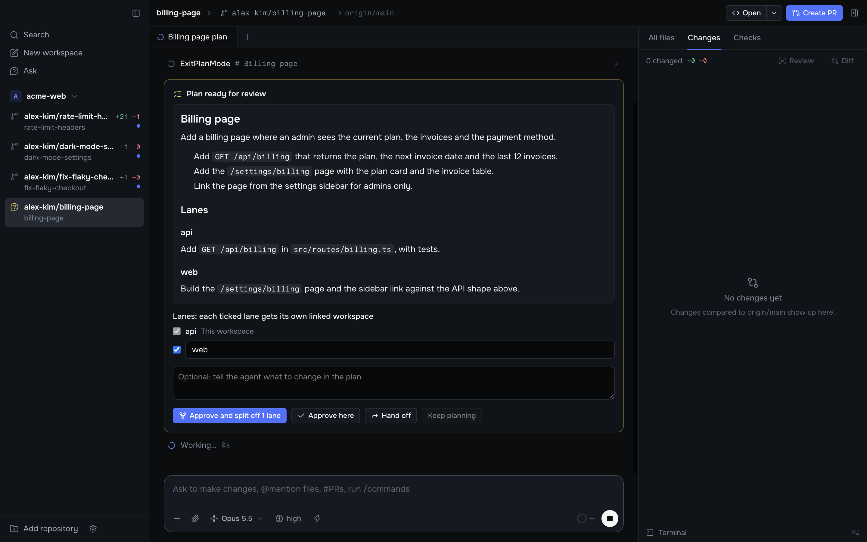Click Approve and split off 1 lane
867x542 pixels.
229,416
